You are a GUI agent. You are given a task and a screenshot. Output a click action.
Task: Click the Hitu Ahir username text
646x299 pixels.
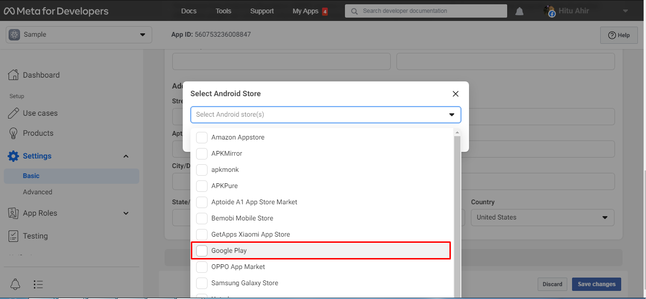pyautogui.click(x=573, y=11)
